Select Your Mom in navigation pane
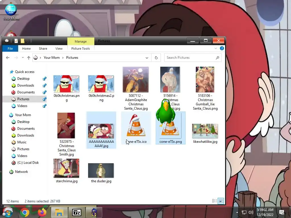This screenshot has height=218, width=291. (23, 115)
